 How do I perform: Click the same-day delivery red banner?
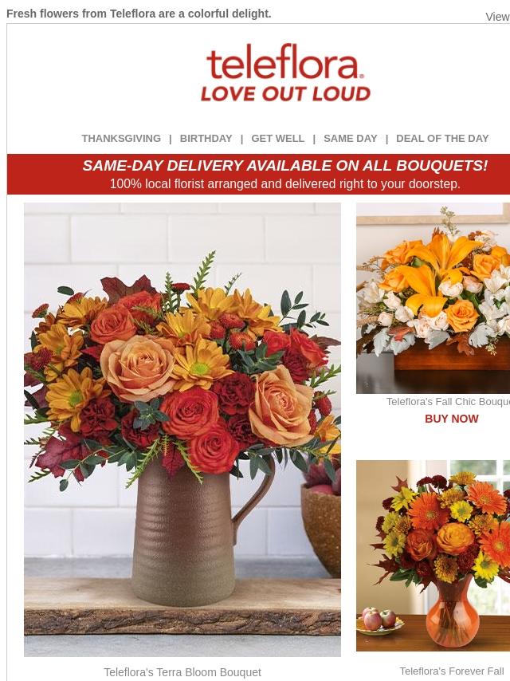click(x=259, y=174)
